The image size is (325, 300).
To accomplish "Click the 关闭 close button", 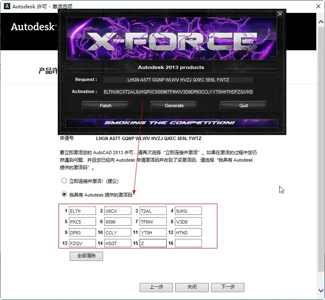I will (x=192, y=287).
